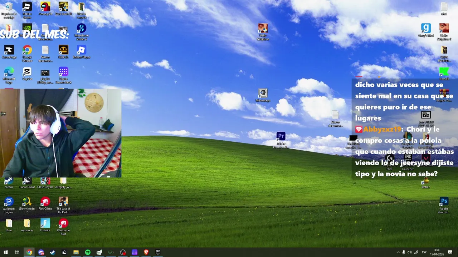Open the Windows notification center
458x257 pixels.
(x=450, y=252)
